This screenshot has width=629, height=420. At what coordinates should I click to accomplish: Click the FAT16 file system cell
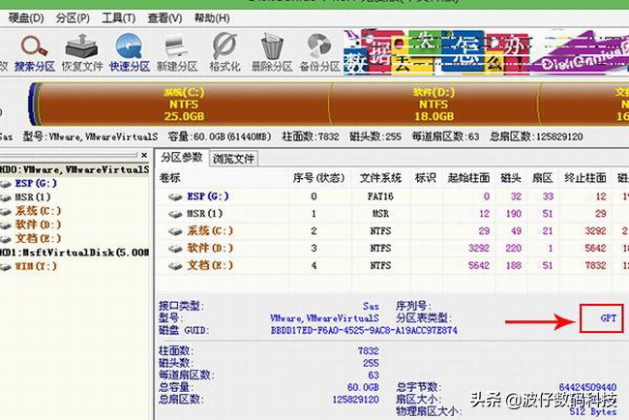click(x=380, y=196)
